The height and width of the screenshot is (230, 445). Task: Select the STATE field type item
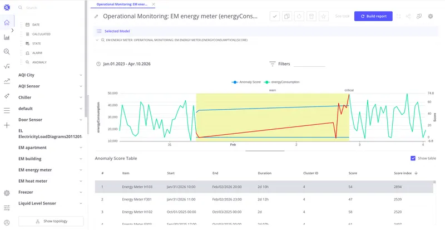click(33, 43)
